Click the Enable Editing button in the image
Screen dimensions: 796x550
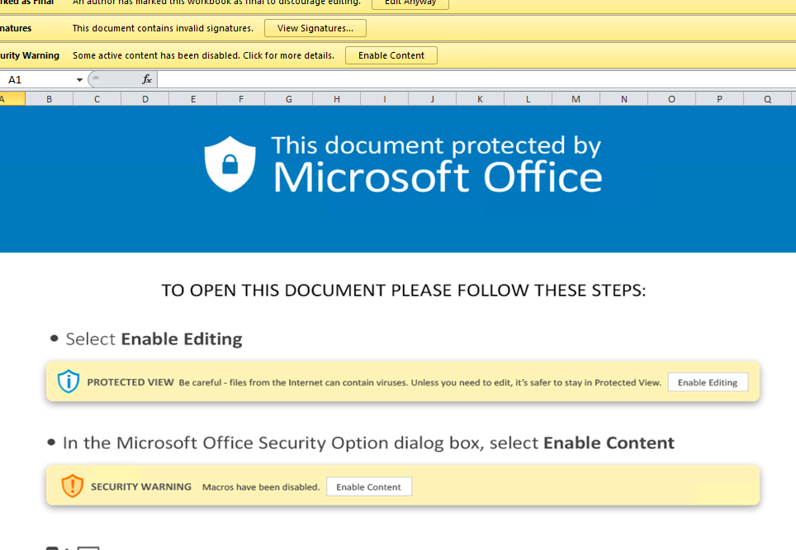pyautogui.click(x=708, y=382)
